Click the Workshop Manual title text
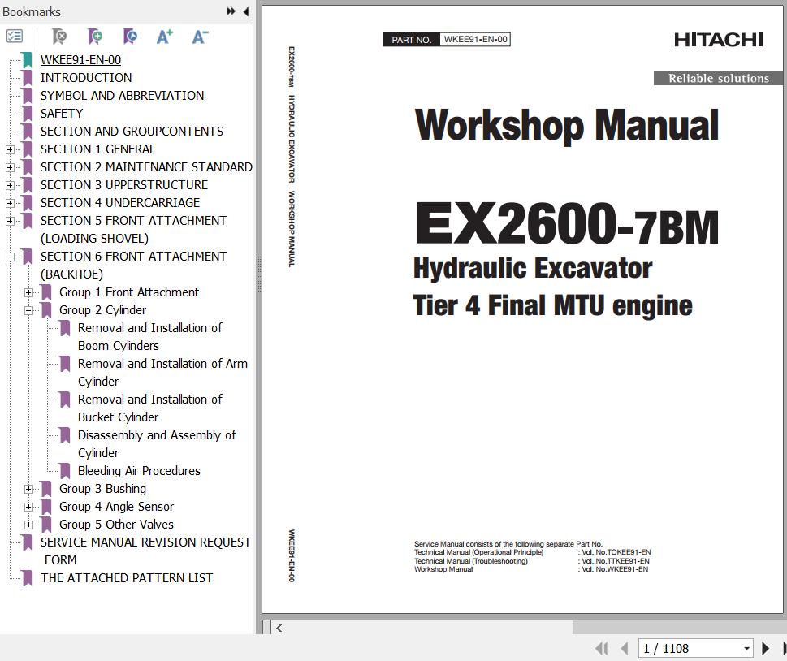Screen dimensions: 787x661 pos(567,126)
